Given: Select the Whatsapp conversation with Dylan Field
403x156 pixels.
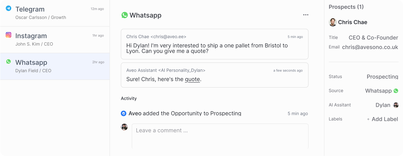Looking at the screenshot, I should pyautogui.click(x=55, y=66).
